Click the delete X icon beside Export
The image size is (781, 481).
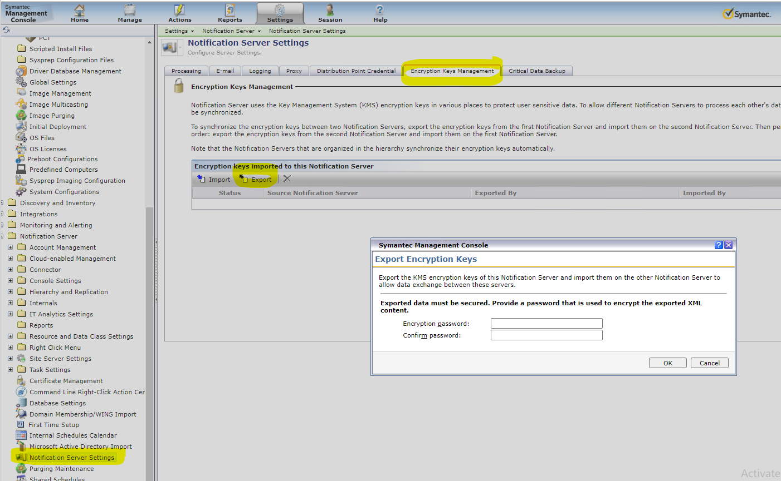(287, 179)
